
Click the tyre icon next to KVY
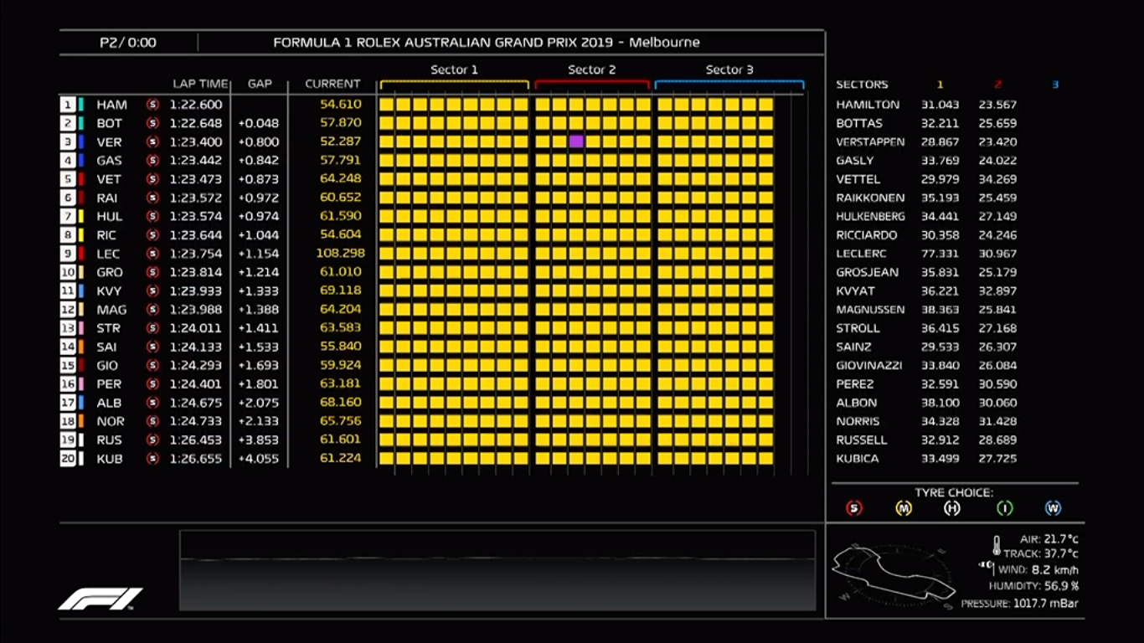[152, 291]
